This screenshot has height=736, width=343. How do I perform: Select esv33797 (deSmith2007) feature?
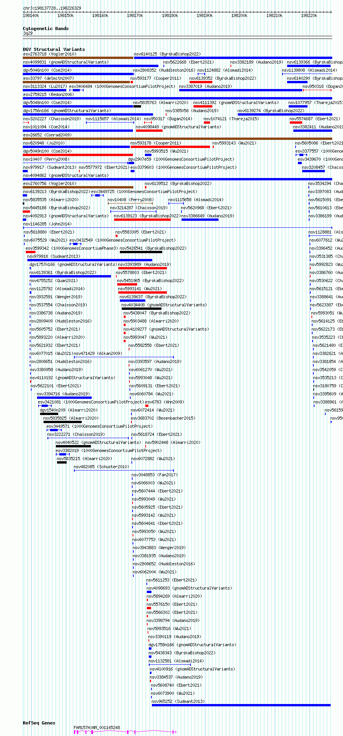[49, 78]
